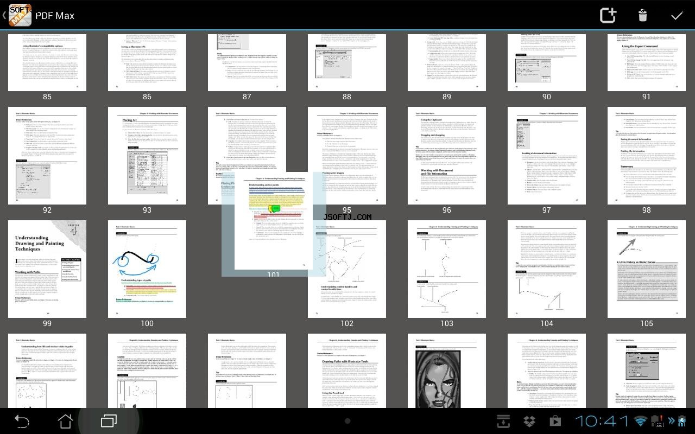This screenshot has height=434, width=695.
Task: Confirm changes with the checkmark icon
Action: (677, 15)
